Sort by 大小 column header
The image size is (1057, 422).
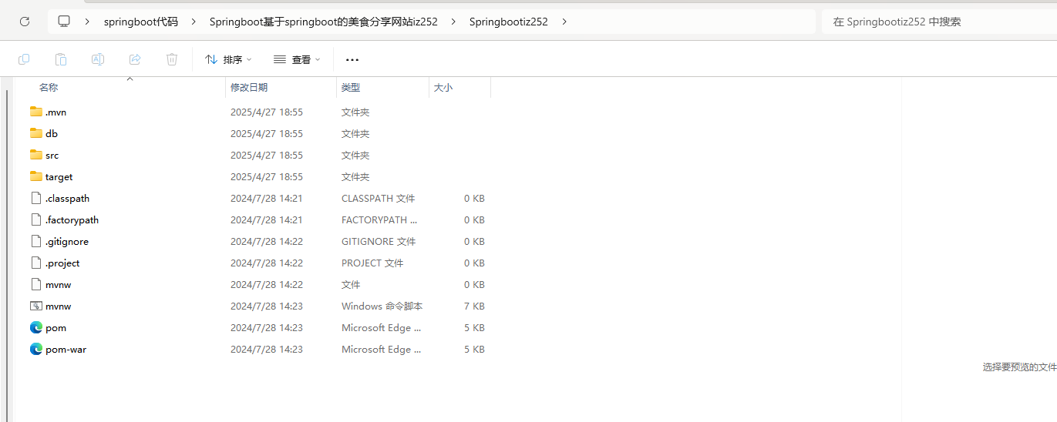(443, 88)
